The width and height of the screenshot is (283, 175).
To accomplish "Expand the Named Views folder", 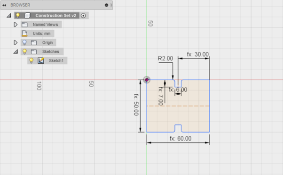I will [x=16, y=25].
